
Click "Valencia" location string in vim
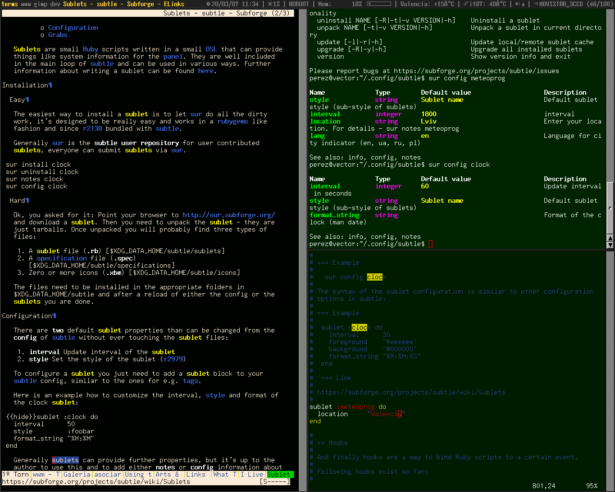click(386, 414)
